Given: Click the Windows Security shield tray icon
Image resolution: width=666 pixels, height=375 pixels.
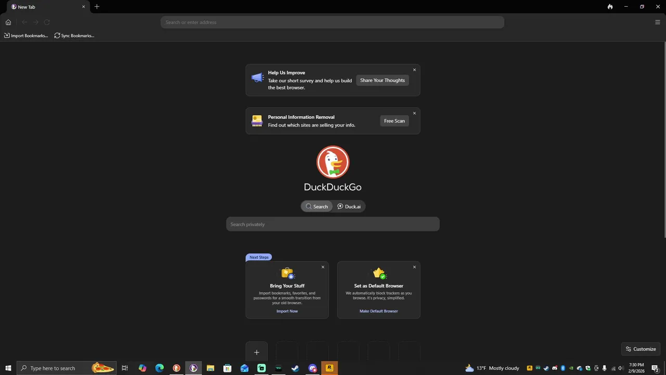Looking at the screenshot, I should pos(588,368).
